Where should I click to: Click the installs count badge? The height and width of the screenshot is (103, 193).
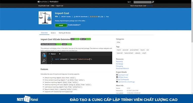[x=67, y=44]
